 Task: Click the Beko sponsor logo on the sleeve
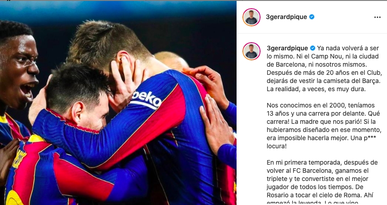pyautogui.click(x=146, y=100)
